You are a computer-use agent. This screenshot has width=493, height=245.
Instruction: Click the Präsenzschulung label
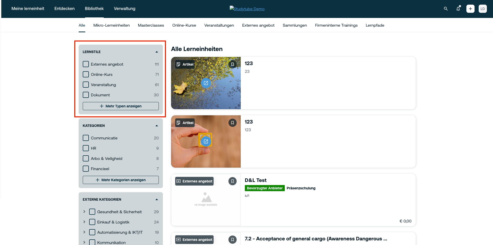(301, 188)
